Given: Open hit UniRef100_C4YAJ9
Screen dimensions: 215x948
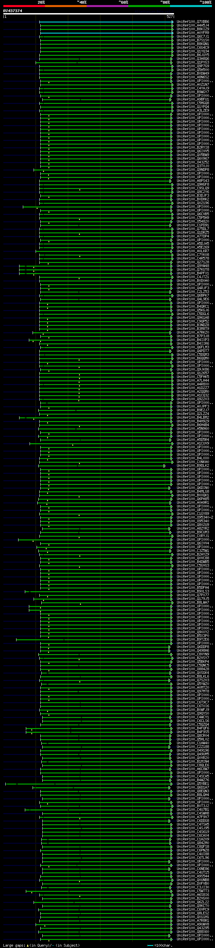Looking at the screenshot, I should [193, 88].
